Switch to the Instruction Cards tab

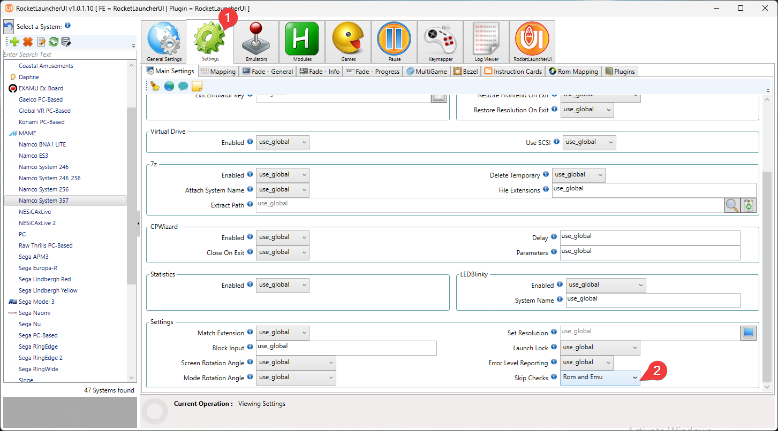pos(513,71)
